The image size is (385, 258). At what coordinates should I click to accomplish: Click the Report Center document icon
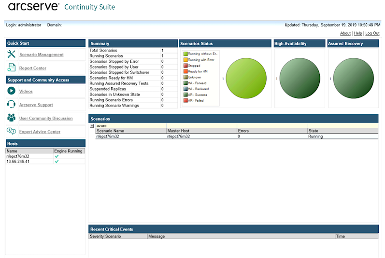(x=11, y=68)
